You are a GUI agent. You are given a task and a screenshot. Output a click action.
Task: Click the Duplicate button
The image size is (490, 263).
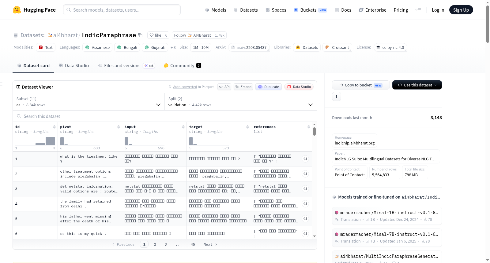point(269,87)
